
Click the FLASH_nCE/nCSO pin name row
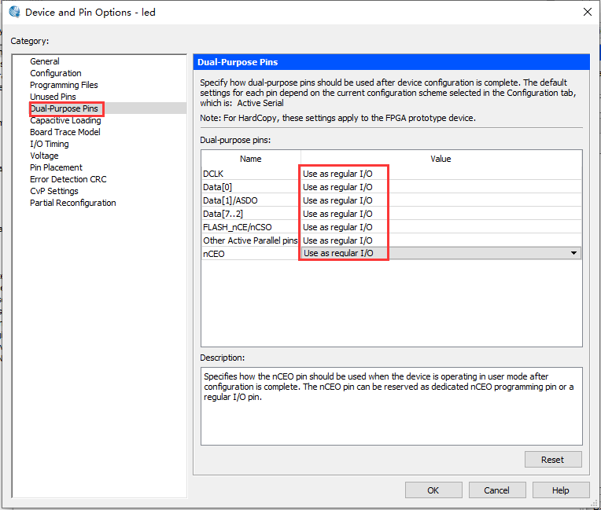click(238, 227)
